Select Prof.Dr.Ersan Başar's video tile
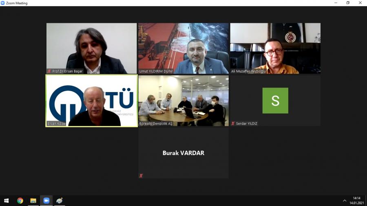367x206 pixels. [x=91, y=48]
